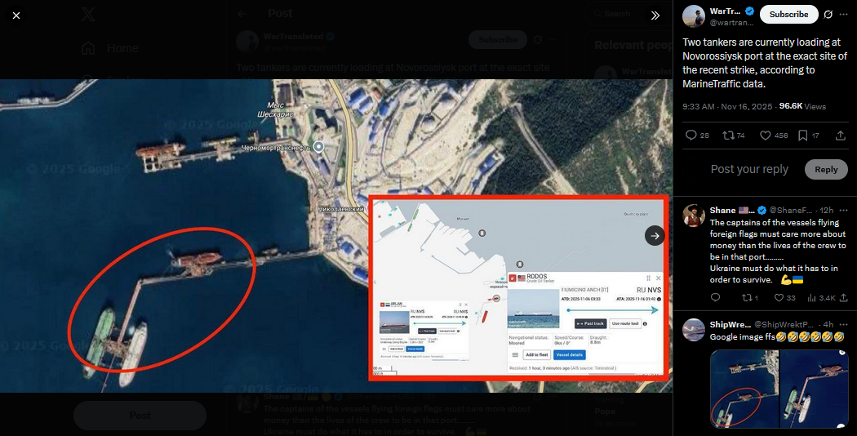The image size is (857, 436).
Task: Open @ShaneF... handle link
Action: click(791, 211)
